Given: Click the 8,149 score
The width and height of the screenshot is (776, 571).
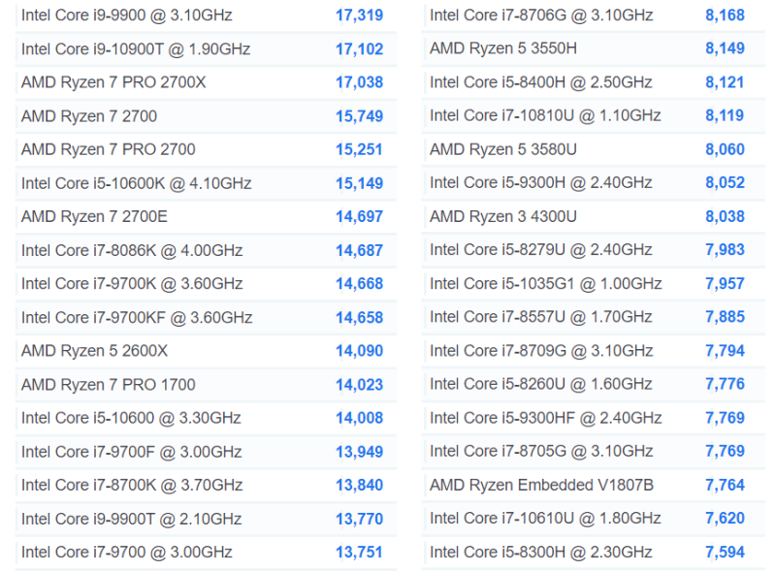Looking at the screenshot, I should point(725,48).
